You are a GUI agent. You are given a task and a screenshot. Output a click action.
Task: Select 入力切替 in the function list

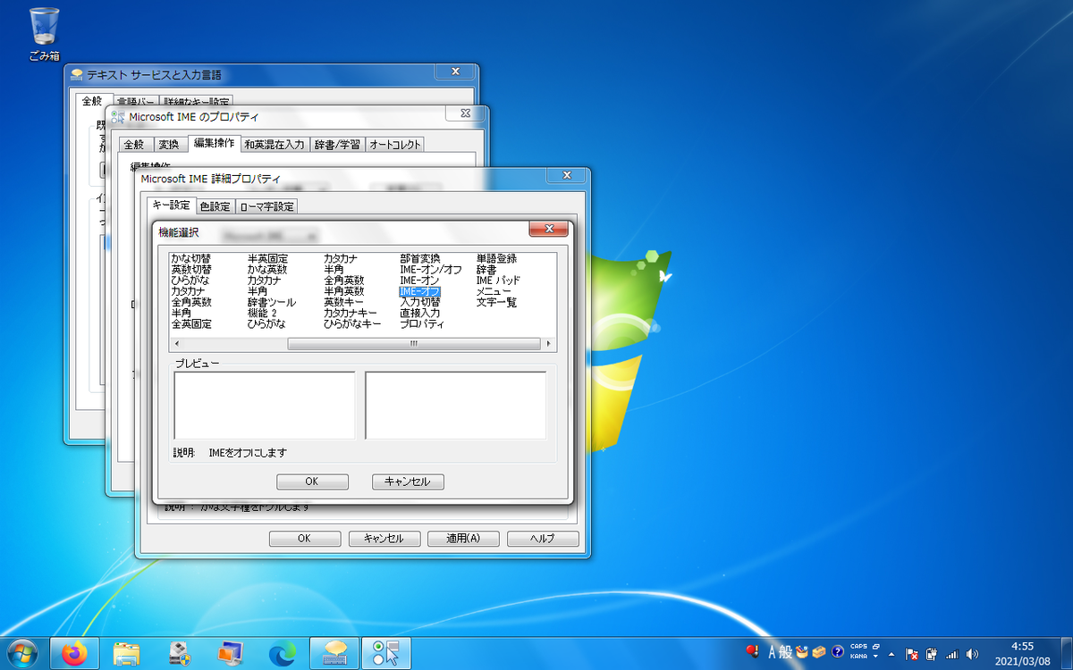(420, 303)
